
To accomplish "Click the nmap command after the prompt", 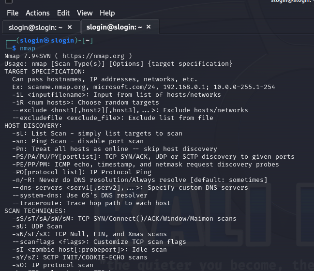I will 28,48.
